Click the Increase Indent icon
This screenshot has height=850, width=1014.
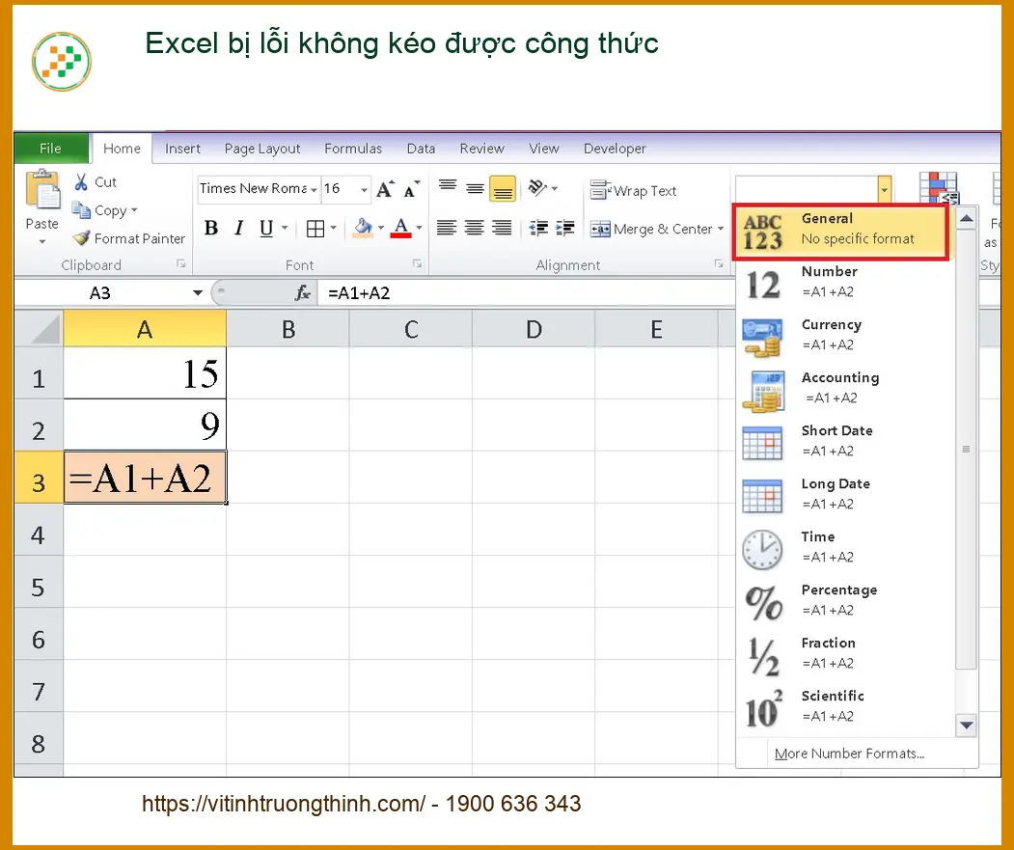pos(564,228)
